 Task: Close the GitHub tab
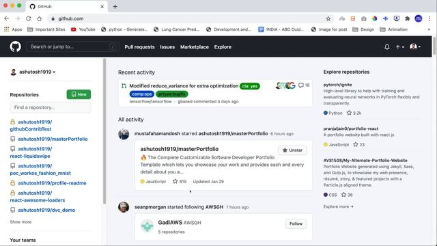pos(102,6)
